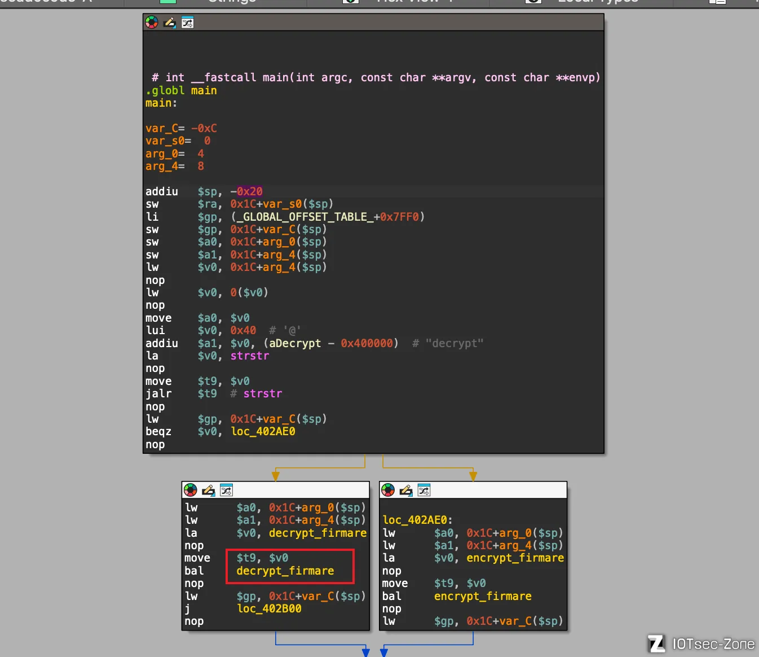Follow encrypt_firmare in the bal instruction
759x657 pixels.
[x=482, y=596]
